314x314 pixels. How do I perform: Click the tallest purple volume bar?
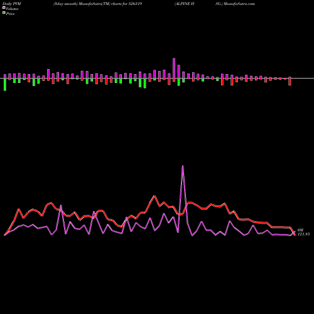pos(174,68)
